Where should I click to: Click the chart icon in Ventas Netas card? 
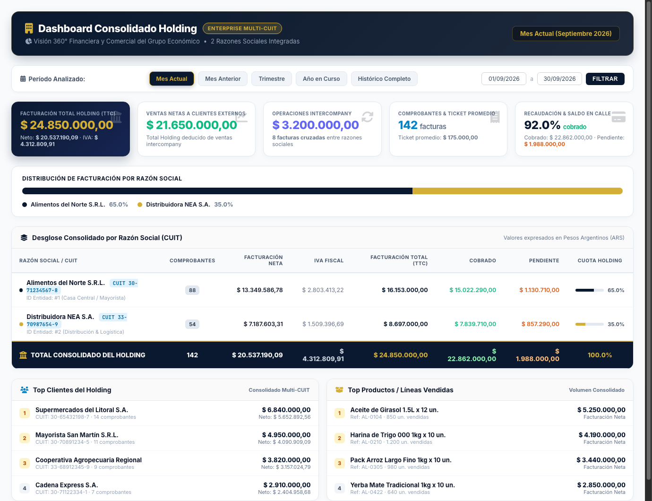241,117
